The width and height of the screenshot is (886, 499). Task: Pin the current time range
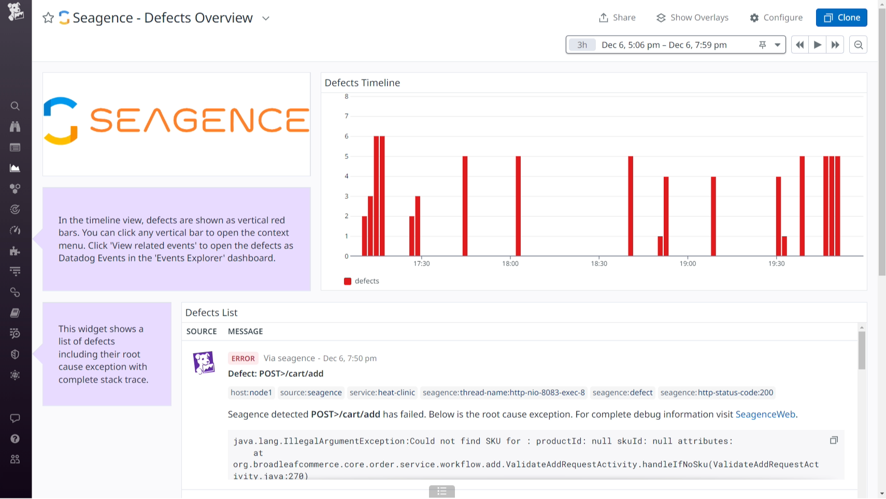point(762,45)
